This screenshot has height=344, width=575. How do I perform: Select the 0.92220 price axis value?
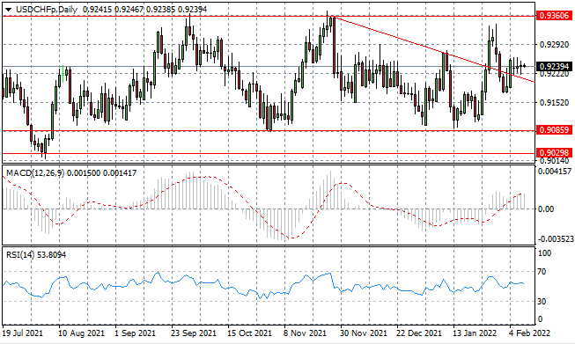[x=555, y=74]
